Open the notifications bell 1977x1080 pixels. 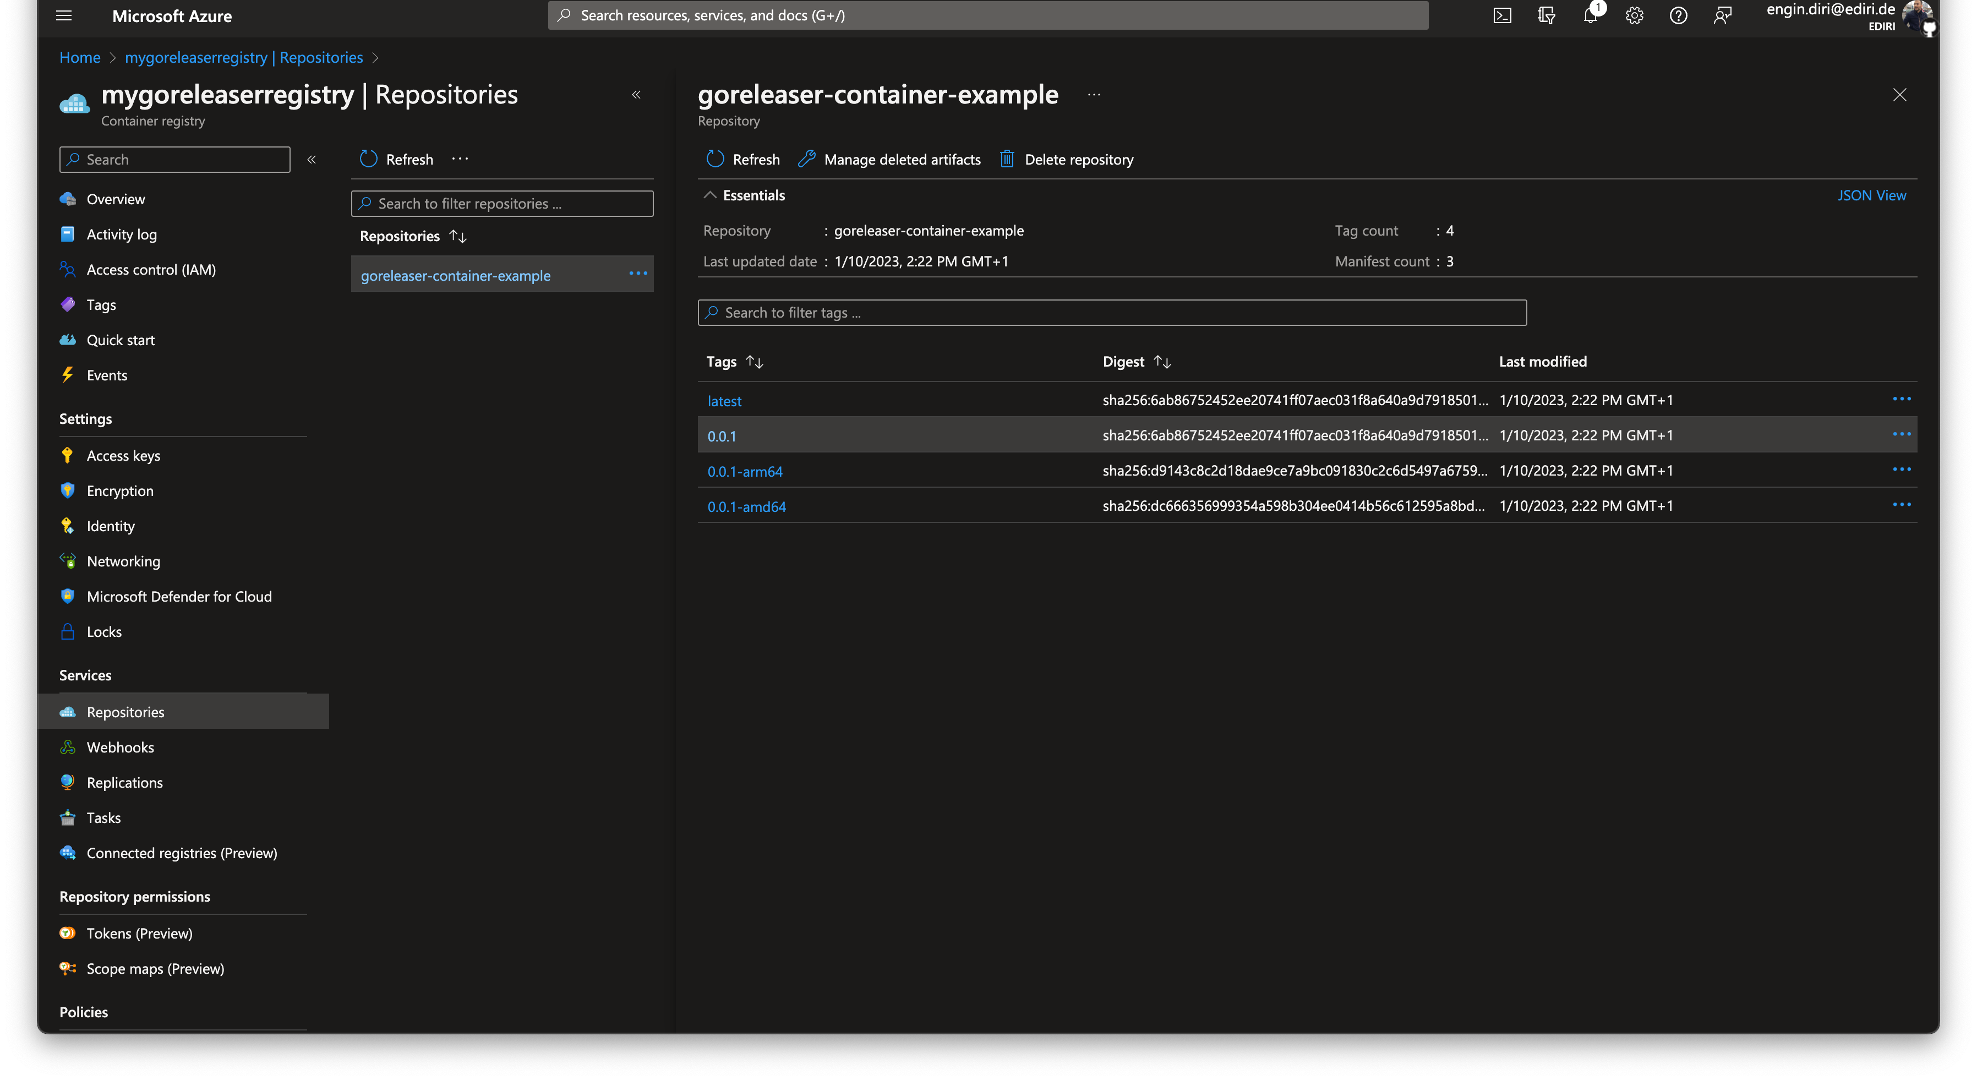tap(1591, 15)
